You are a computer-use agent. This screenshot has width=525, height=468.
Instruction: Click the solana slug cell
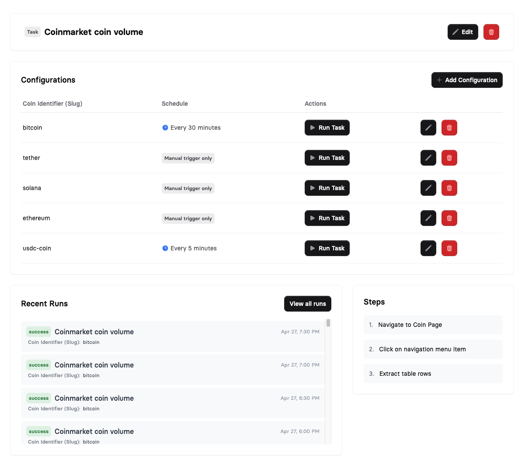32,188
